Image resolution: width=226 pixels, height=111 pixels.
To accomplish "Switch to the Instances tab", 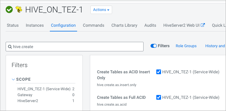I will pos(35,25).
